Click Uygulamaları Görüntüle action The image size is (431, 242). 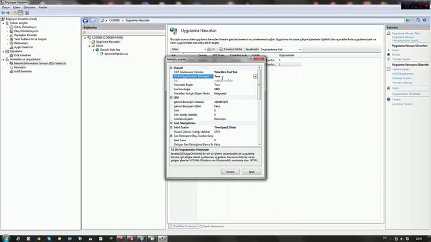[x=406, y=94]
